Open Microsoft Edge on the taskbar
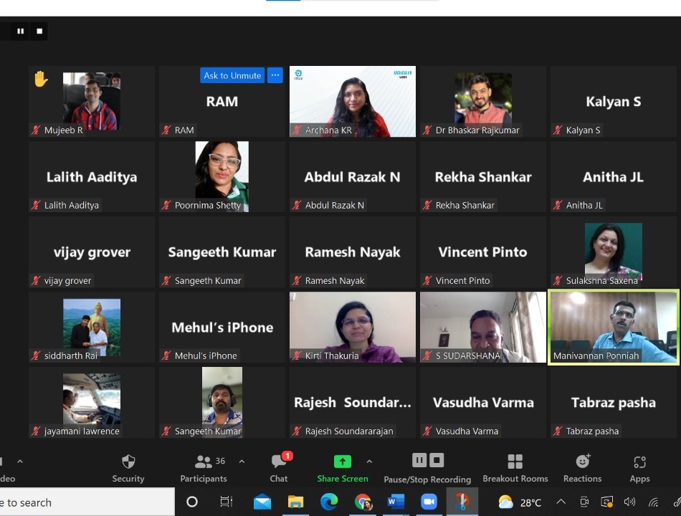Viewport: 681px width, 516px height. point(329,502)
